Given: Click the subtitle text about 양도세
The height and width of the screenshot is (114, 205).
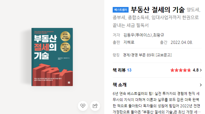Looking at the screenshot, I should (x=156, y=18).
